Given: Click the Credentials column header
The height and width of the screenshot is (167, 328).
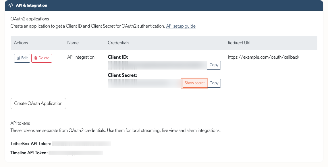Looking at the screenshot, I should tap(118, 43).
